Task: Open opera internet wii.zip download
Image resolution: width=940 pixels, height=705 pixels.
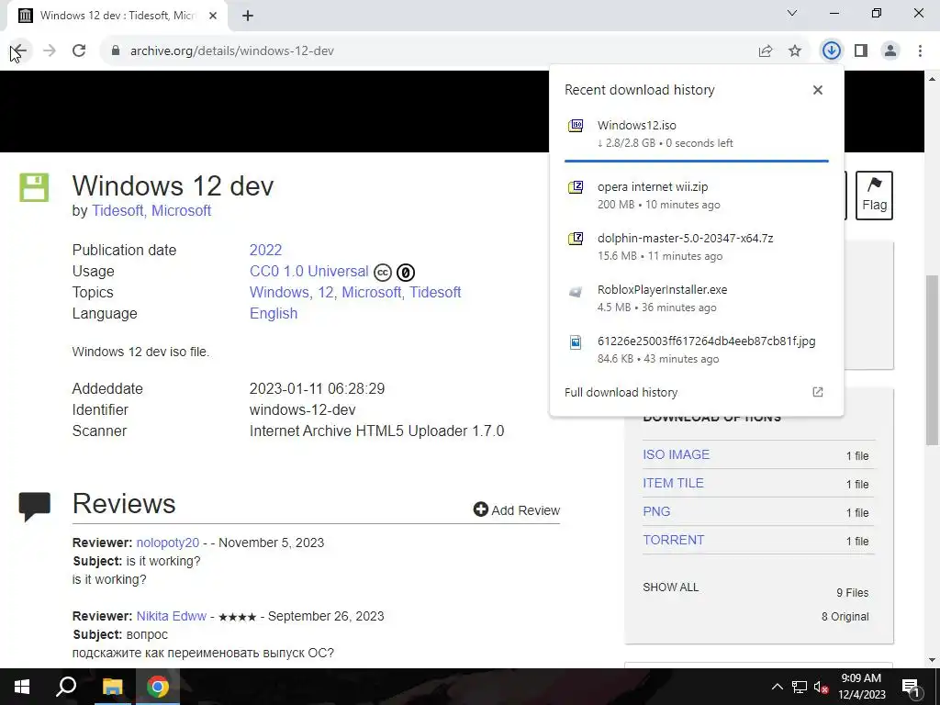Action: tap(697, 195)
